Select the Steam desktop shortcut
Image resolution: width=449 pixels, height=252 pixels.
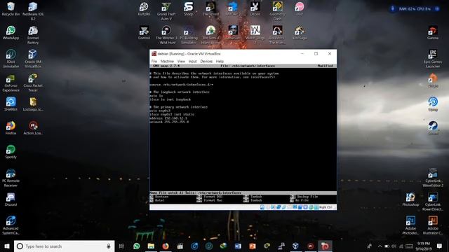click(x=433, y=127)
